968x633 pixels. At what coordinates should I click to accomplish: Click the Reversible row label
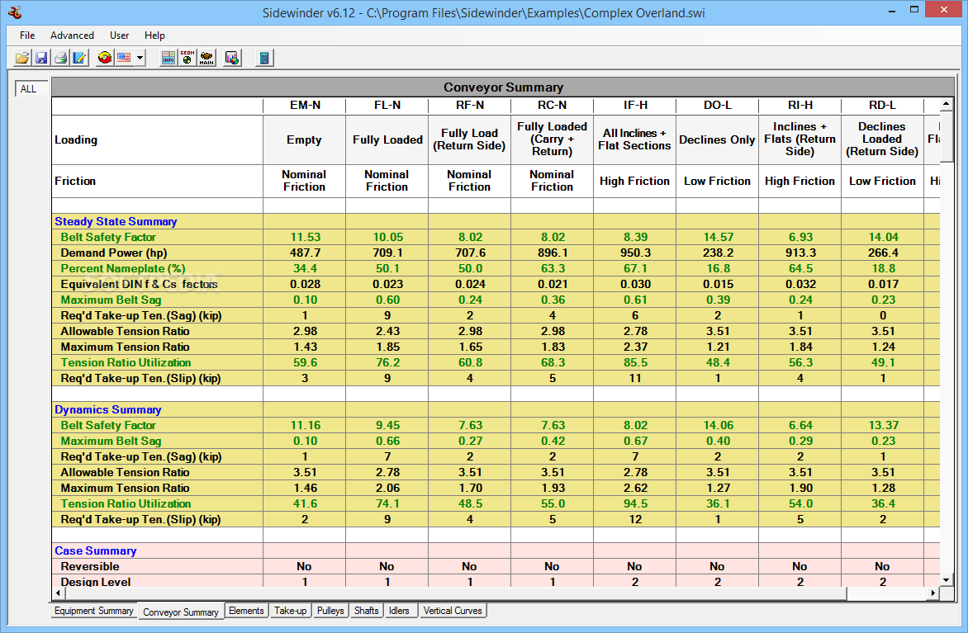click(x=90, y=566)
